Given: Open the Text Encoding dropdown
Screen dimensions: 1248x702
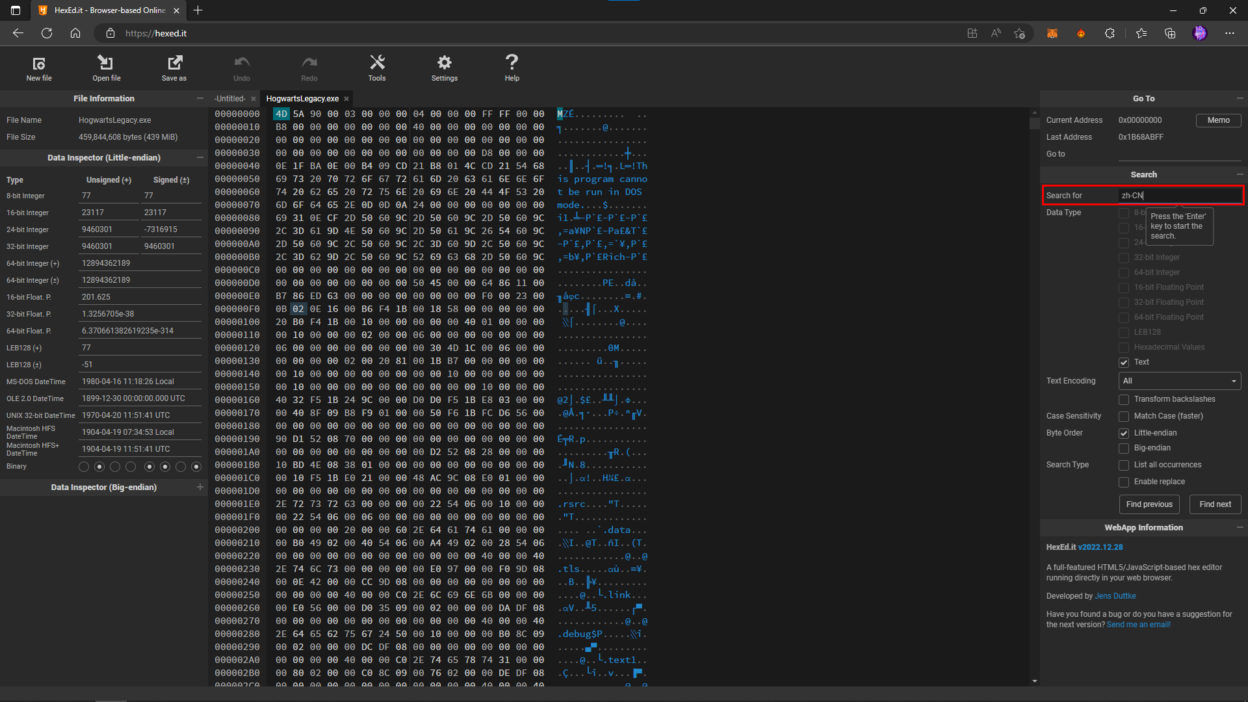Looking at the screenshot, I should pos(1179,381).
